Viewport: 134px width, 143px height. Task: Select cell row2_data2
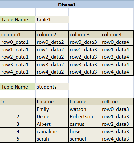(x=52, y=57)
